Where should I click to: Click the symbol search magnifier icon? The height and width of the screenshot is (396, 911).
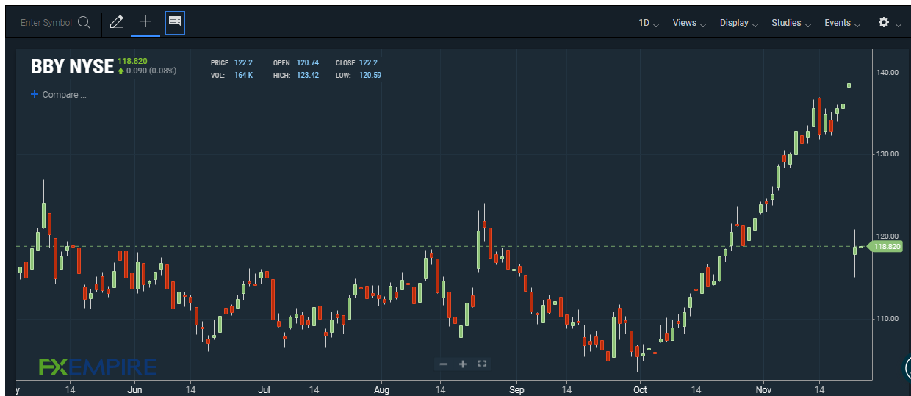click(x=84, y=23)
